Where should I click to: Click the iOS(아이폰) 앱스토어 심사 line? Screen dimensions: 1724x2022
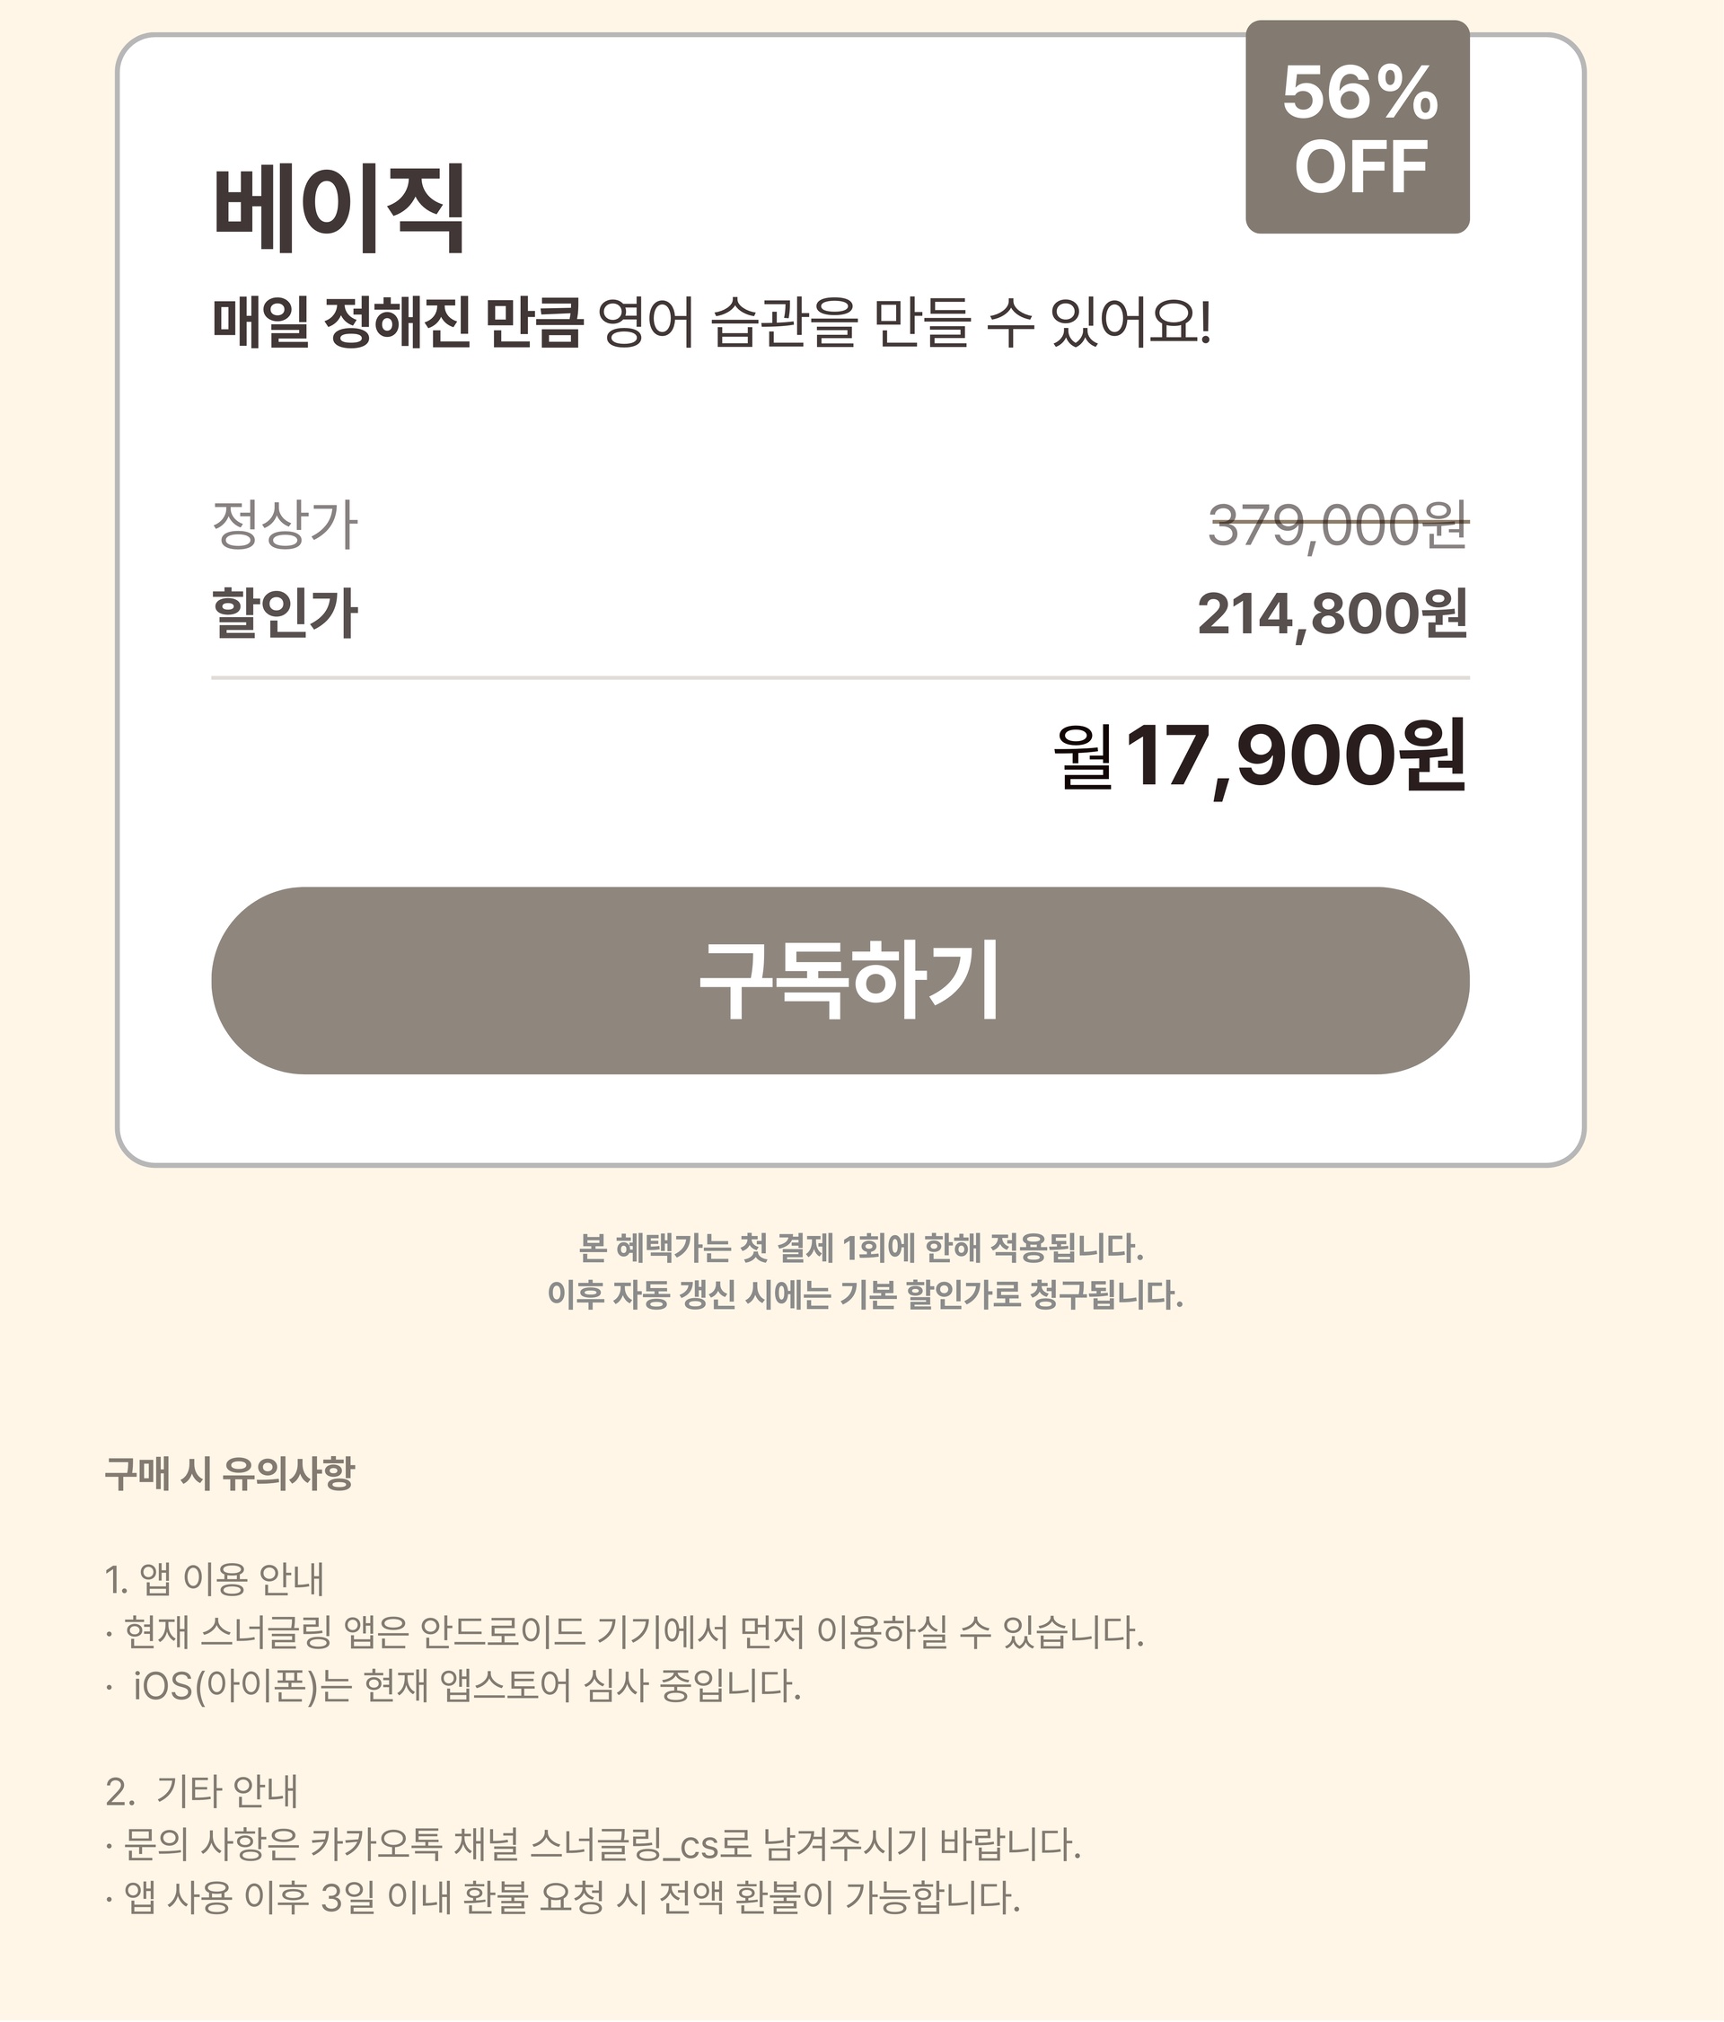(x=453, y=1685)
